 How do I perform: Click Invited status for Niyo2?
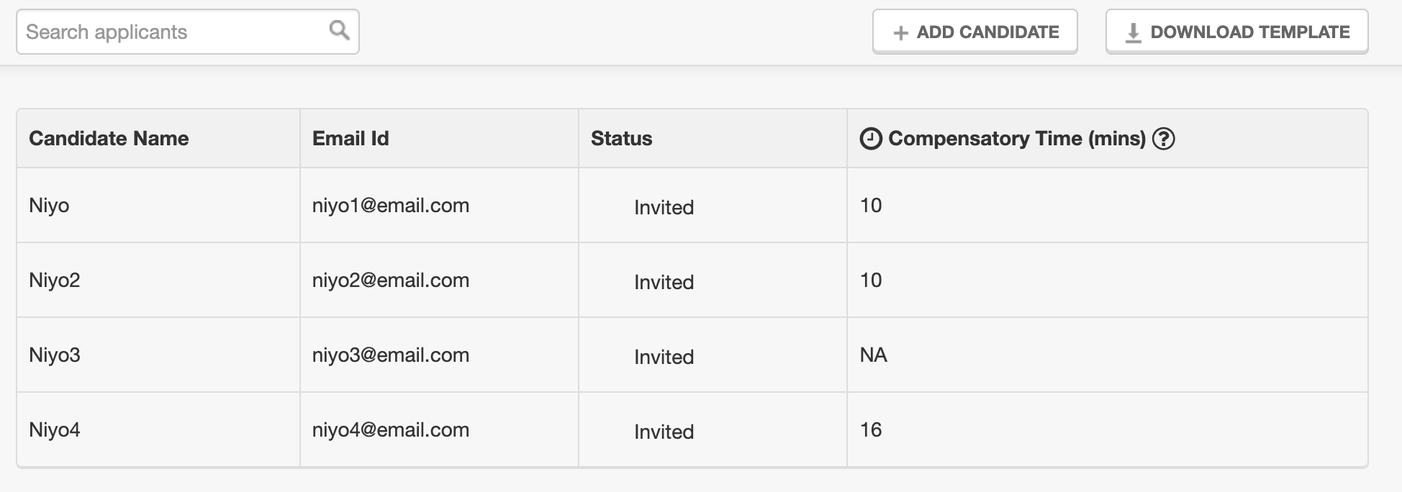click(x=664, y=283)
